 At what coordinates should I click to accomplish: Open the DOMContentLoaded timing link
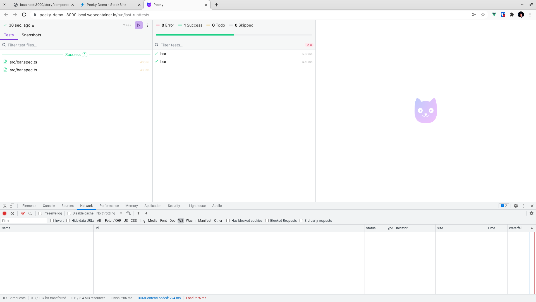[x=159, y=298]
